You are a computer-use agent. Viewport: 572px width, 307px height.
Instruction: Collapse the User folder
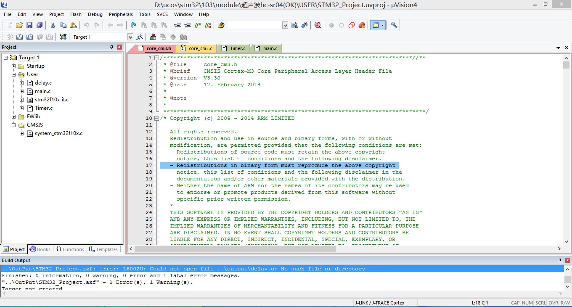click(14, 74)
